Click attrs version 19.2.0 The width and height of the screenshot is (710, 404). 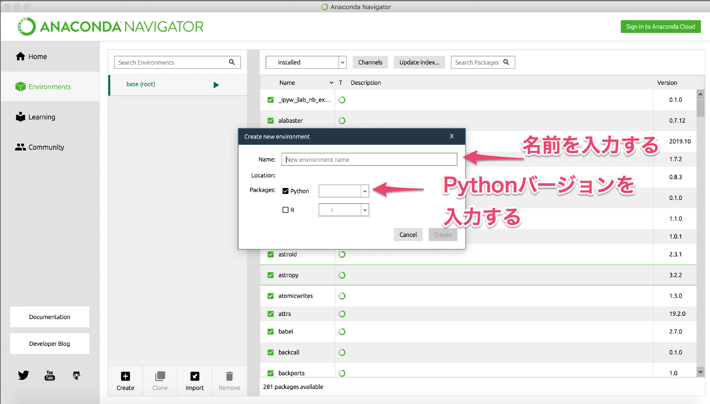pos(677,314)
